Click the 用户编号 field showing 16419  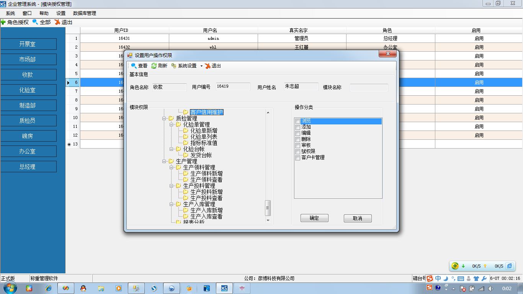233,87
